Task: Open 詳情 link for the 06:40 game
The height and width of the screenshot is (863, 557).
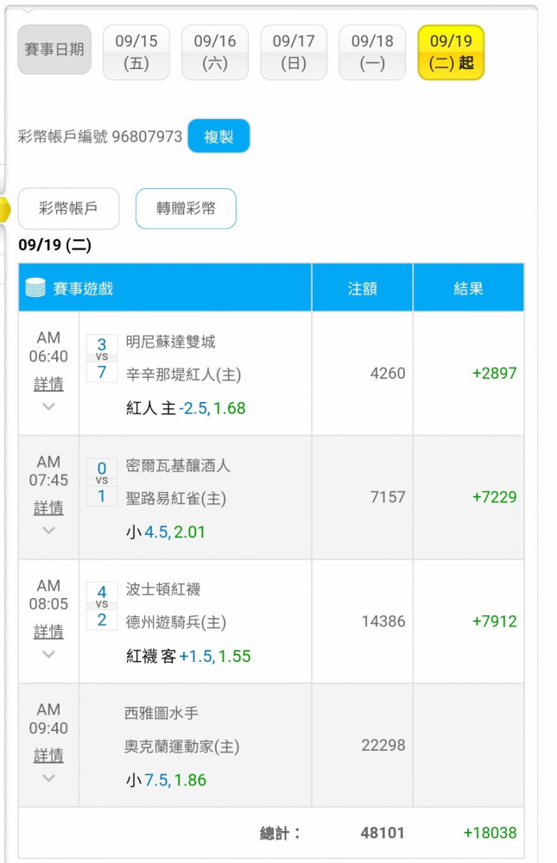Action: [48, 384]
